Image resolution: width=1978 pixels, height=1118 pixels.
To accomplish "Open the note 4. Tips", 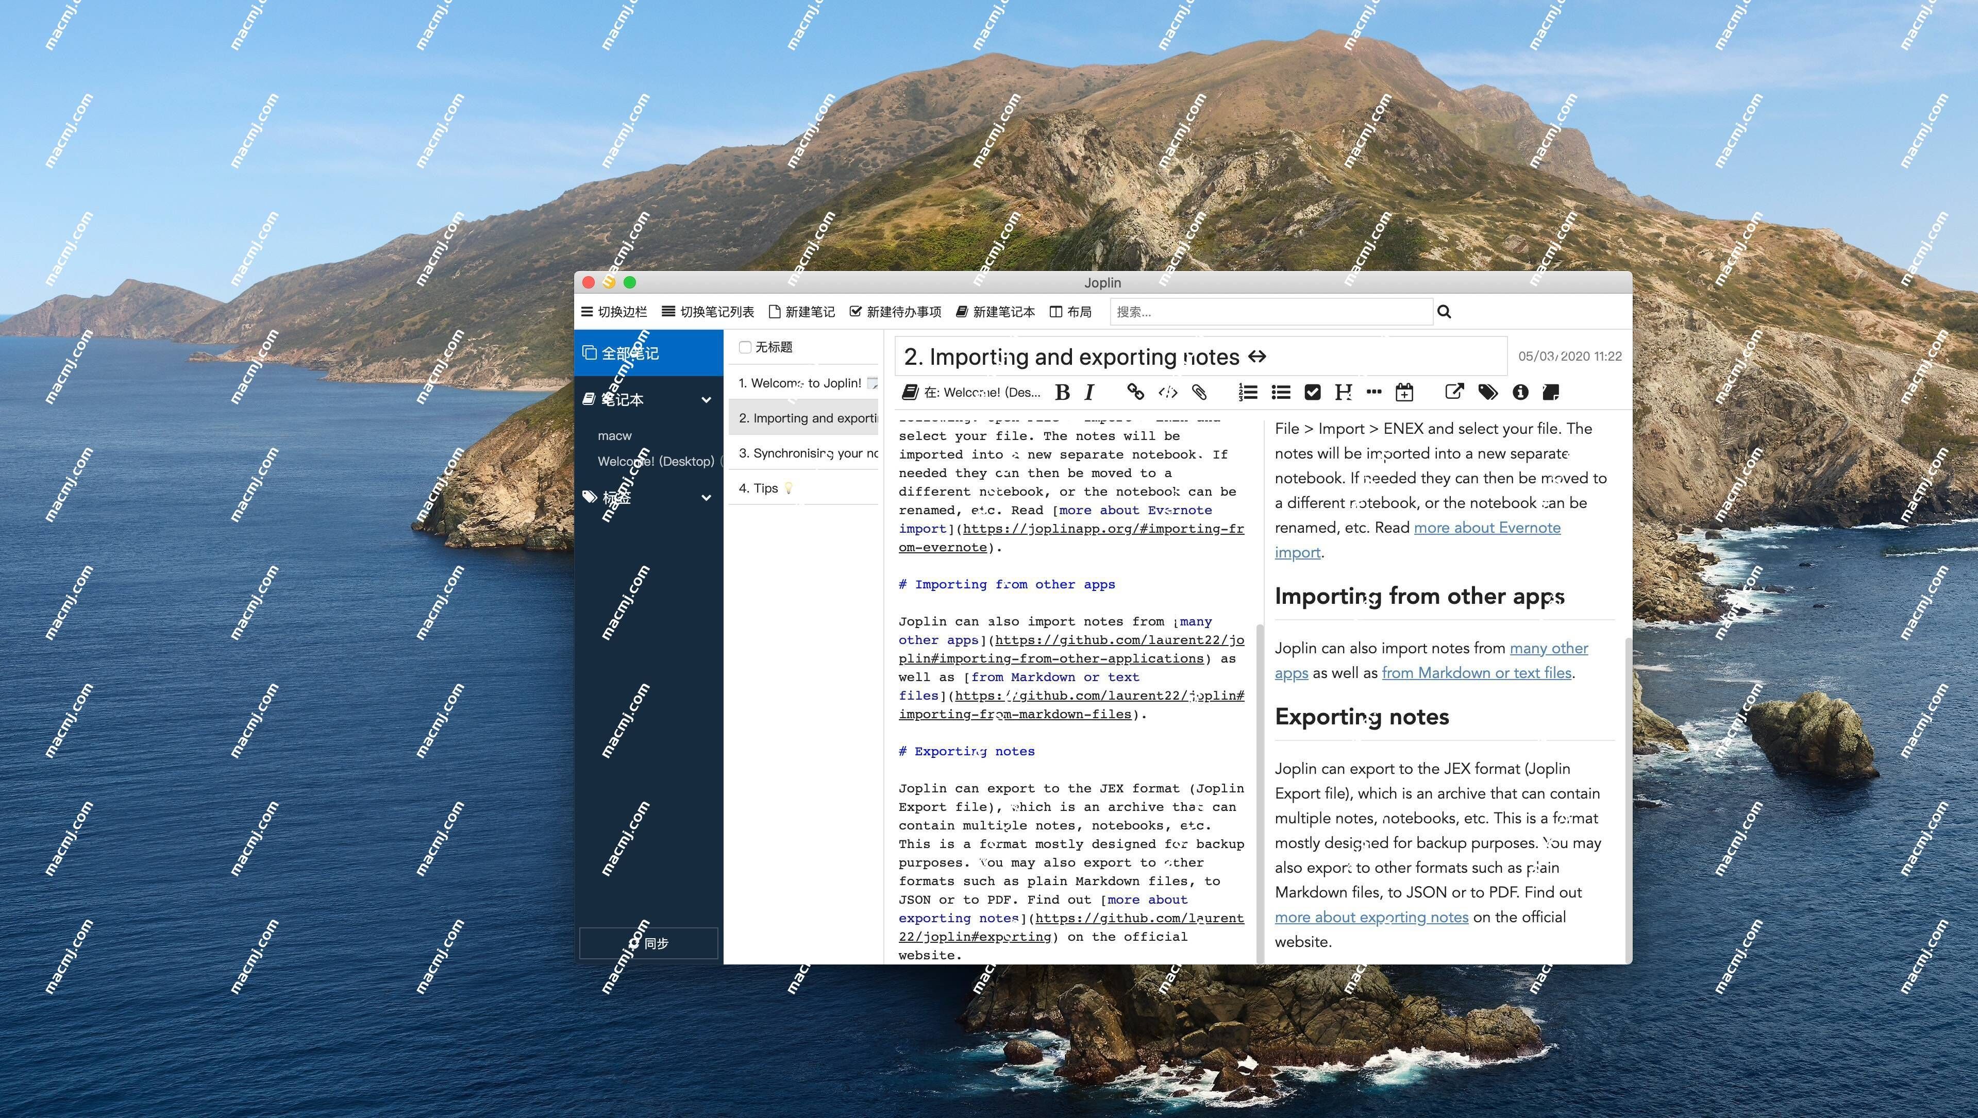I will click(x=803, y=488).
